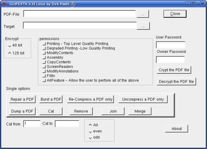Click the Crypt the PDF file button

point(174,70)
